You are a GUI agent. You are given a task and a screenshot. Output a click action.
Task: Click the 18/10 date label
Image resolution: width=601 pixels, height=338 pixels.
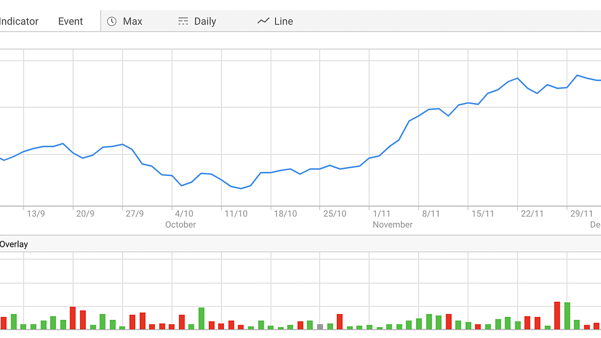(285, 214)
